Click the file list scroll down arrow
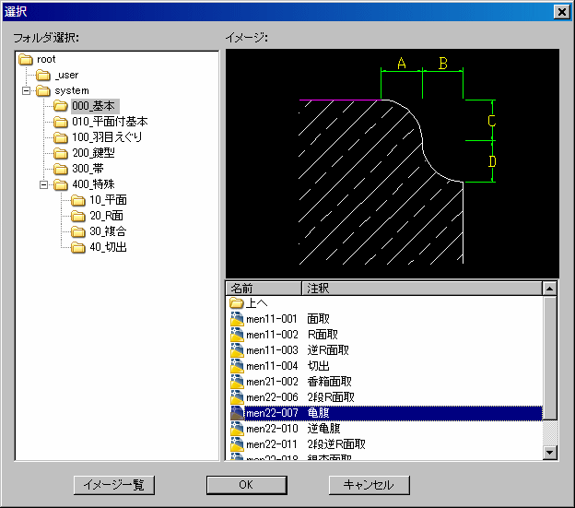 click(549, 453)
